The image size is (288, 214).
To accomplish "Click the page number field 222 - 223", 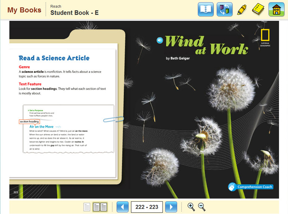I will pos(147,207).
